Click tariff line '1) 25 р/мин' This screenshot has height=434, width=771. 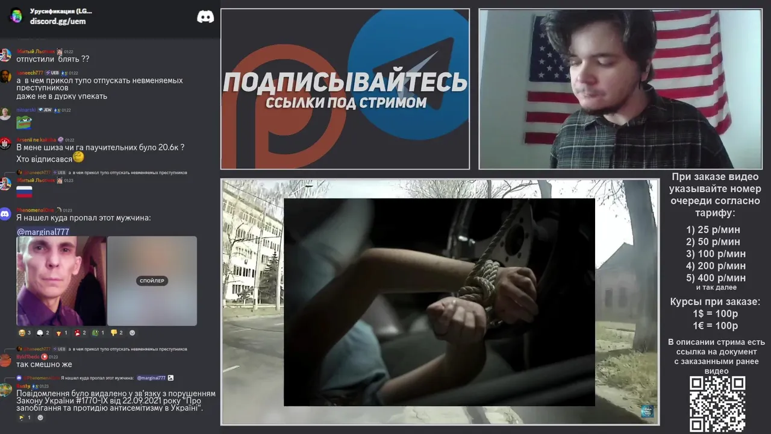pyautogui.click(x=713, y=230)
